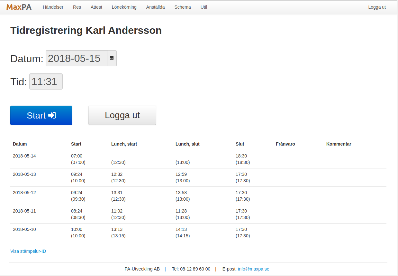Click the 13:58 lunch end time

[x=181, y=193]
